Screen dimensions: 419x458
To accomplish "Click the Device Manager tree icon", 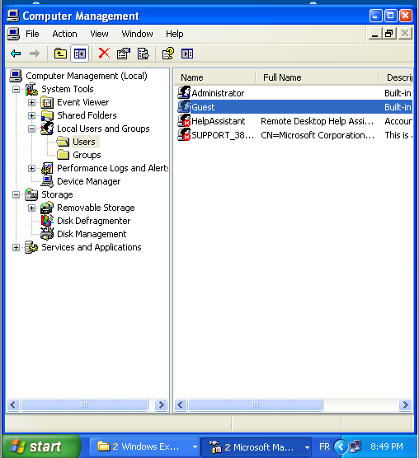I will tap(47, 181).
